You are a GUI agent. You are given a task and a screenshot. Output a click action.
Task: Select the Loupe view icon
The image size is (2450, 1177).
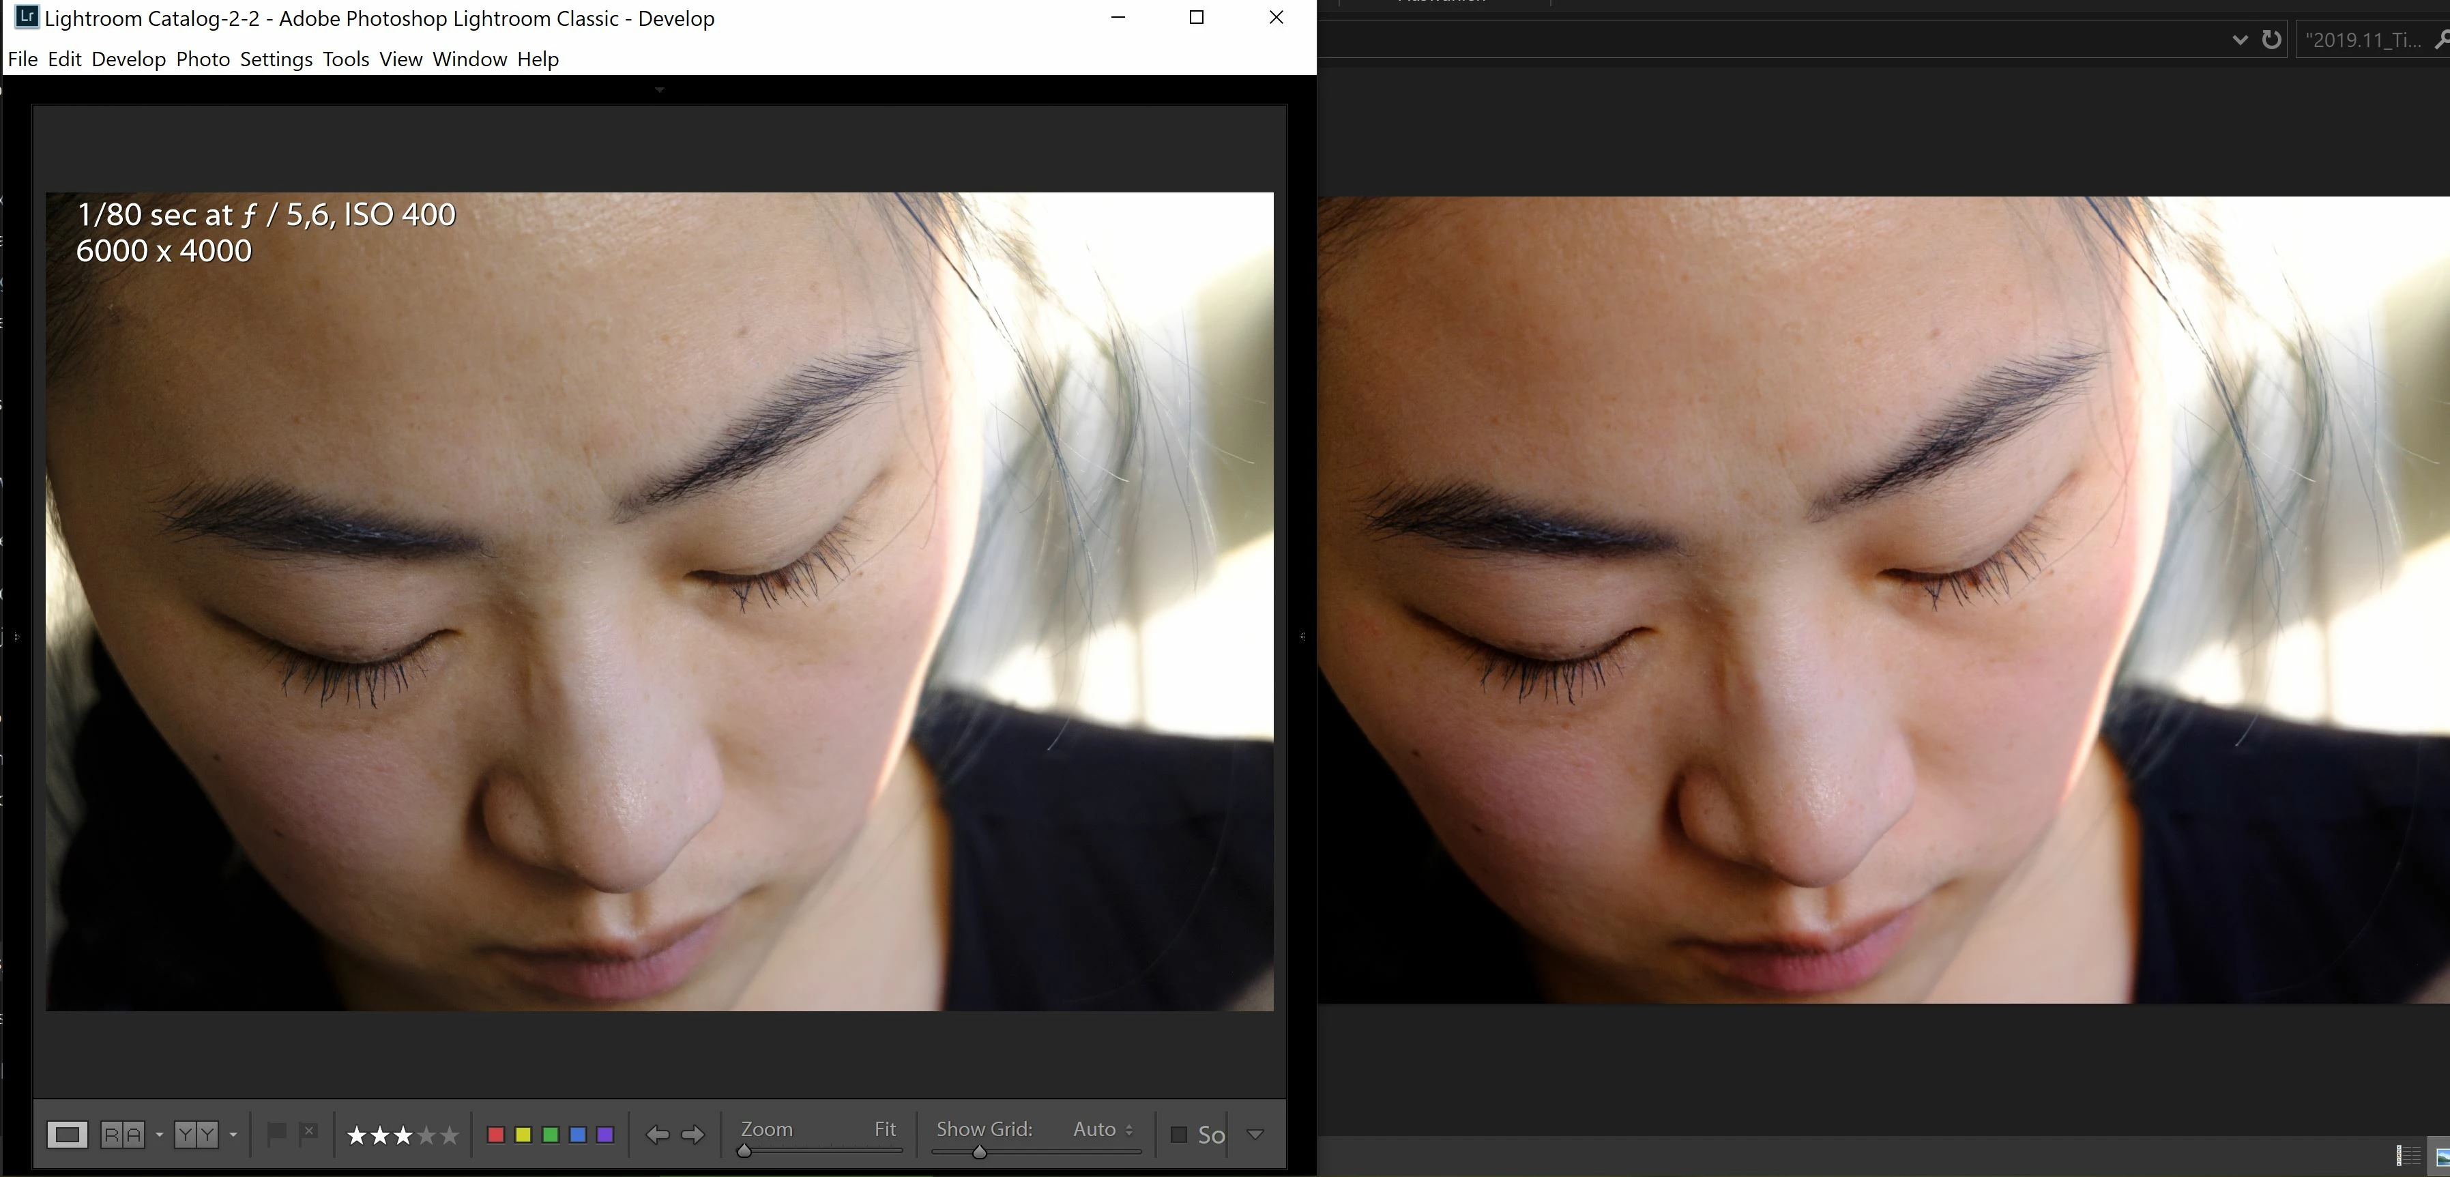pyautogui.click(x=67, y=1134)
